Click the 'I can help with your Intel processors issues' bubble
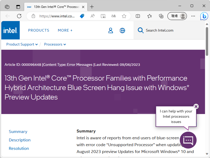 [176, 116]
